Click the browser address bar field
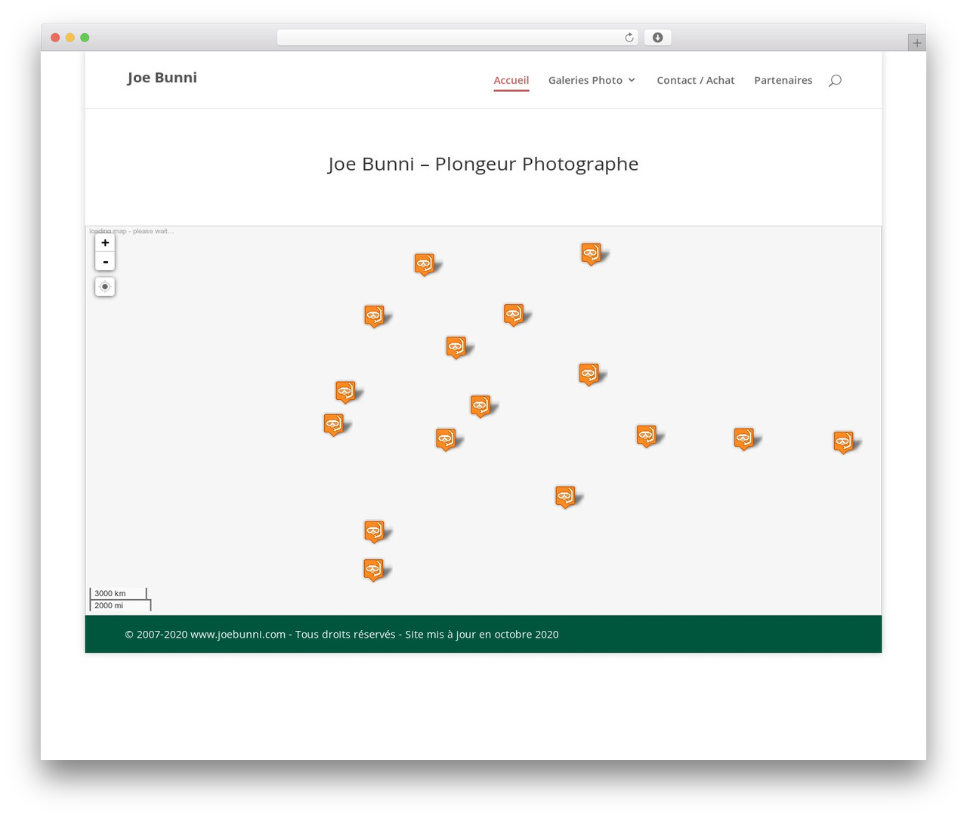967x818 pixels. pyautogui.click(x=457, y=38)
